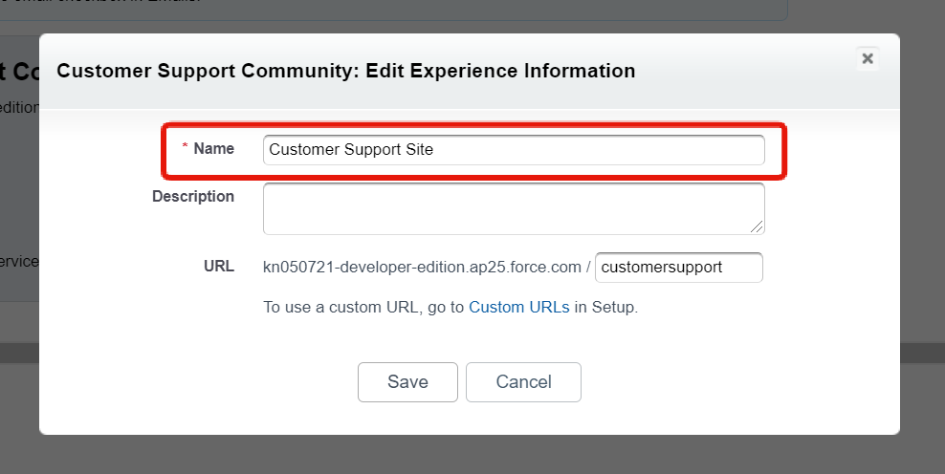945x474 pixels.
Task: Click the URL label
Action: (x=219, y=267)
